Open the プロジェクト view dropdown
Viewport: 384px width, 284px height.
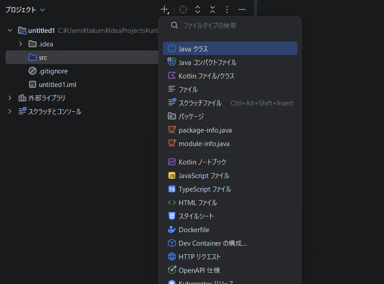point(25,10)
